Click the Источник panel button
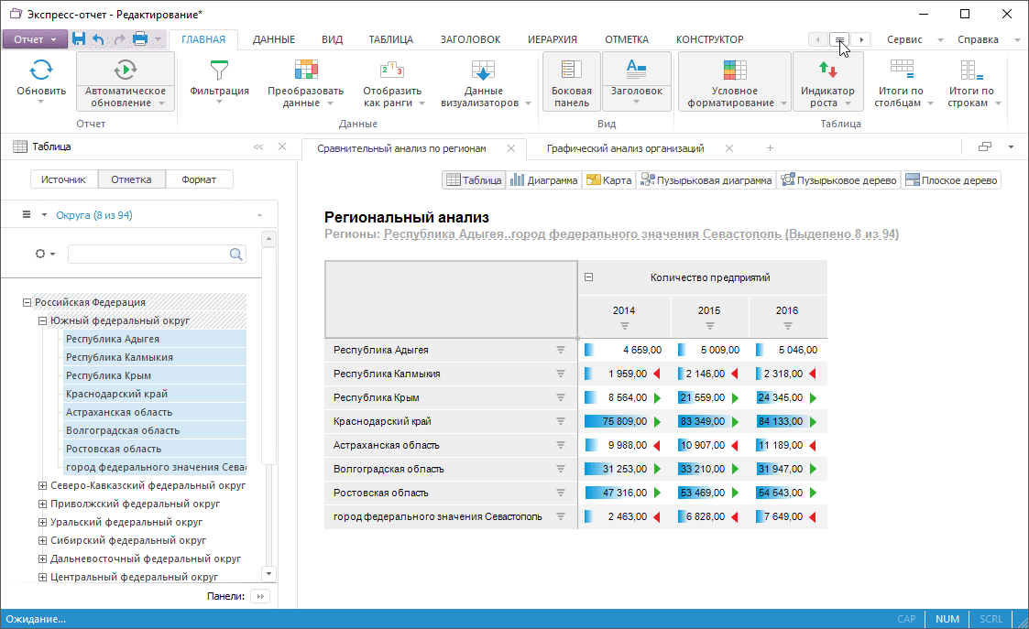1029x629 pixels. coord(63,180)
